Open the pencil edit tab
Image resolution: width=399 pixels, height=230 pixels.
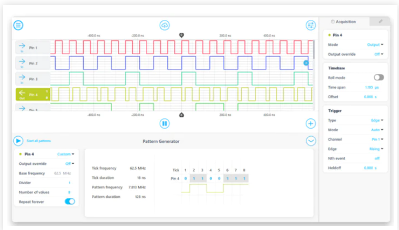point(380,21)
